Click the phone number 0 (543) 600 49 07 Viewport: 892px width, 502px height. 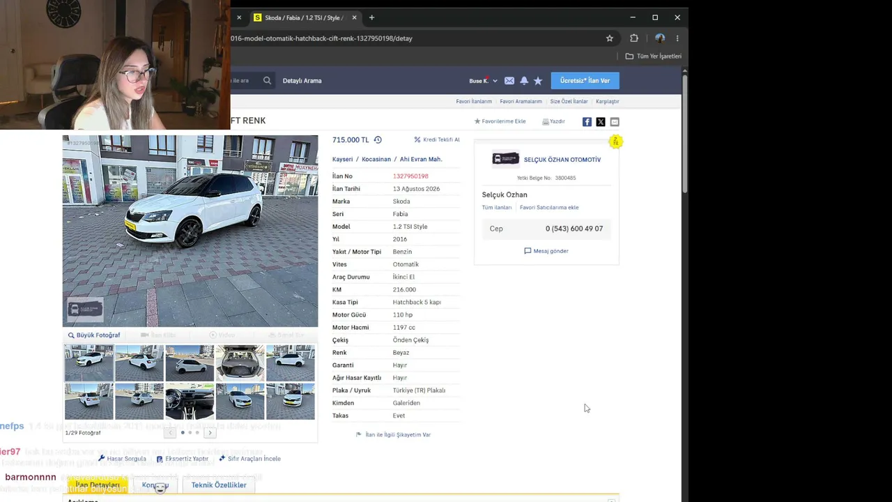574,229
